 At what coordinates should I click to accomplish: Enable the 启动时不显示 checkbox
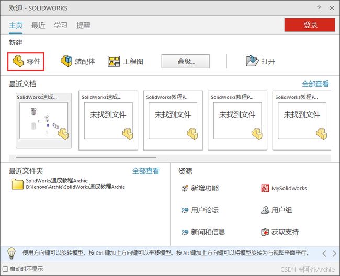pyautogui.click(x=5, y=269)
